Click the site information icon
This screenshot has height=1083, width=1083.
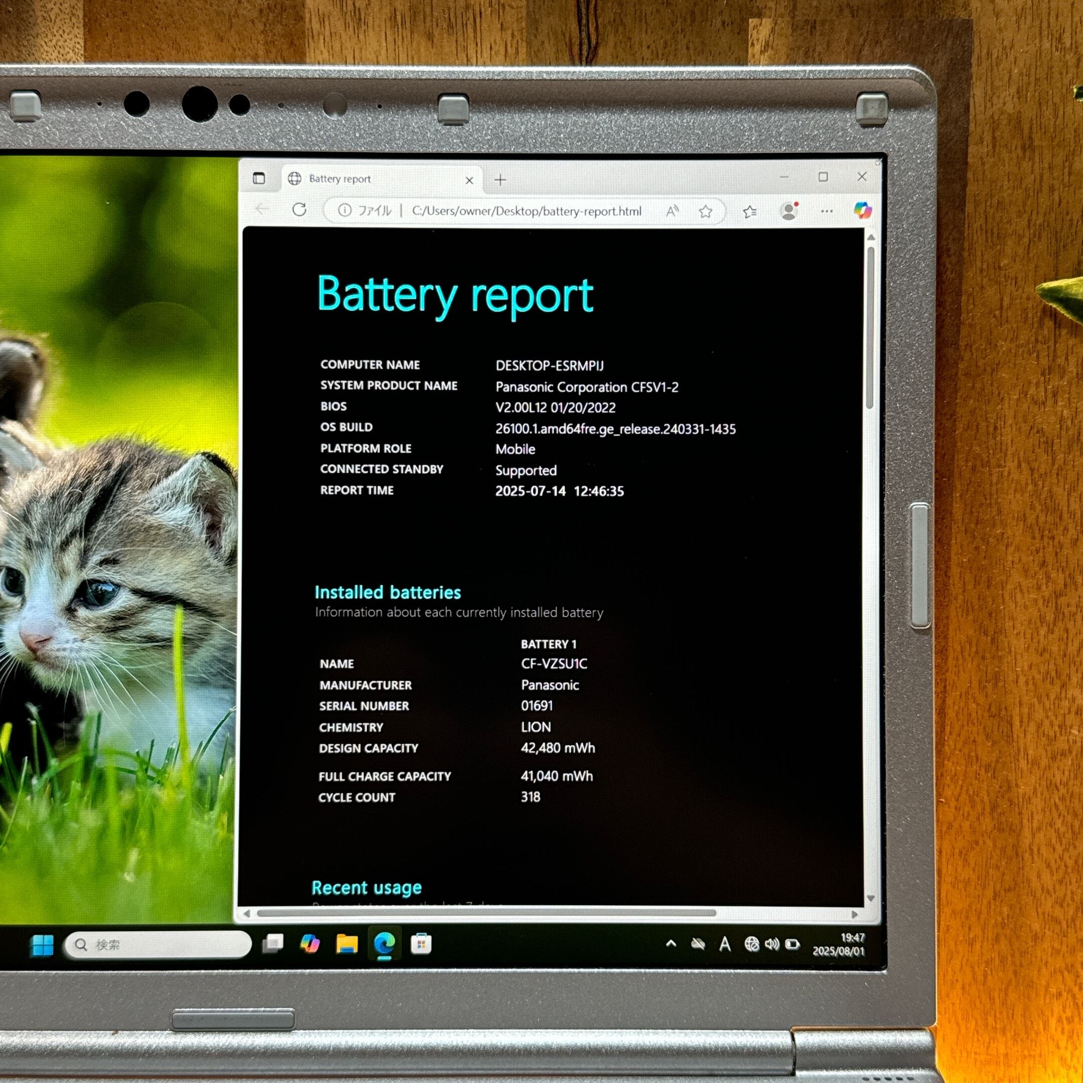[345, 210]
